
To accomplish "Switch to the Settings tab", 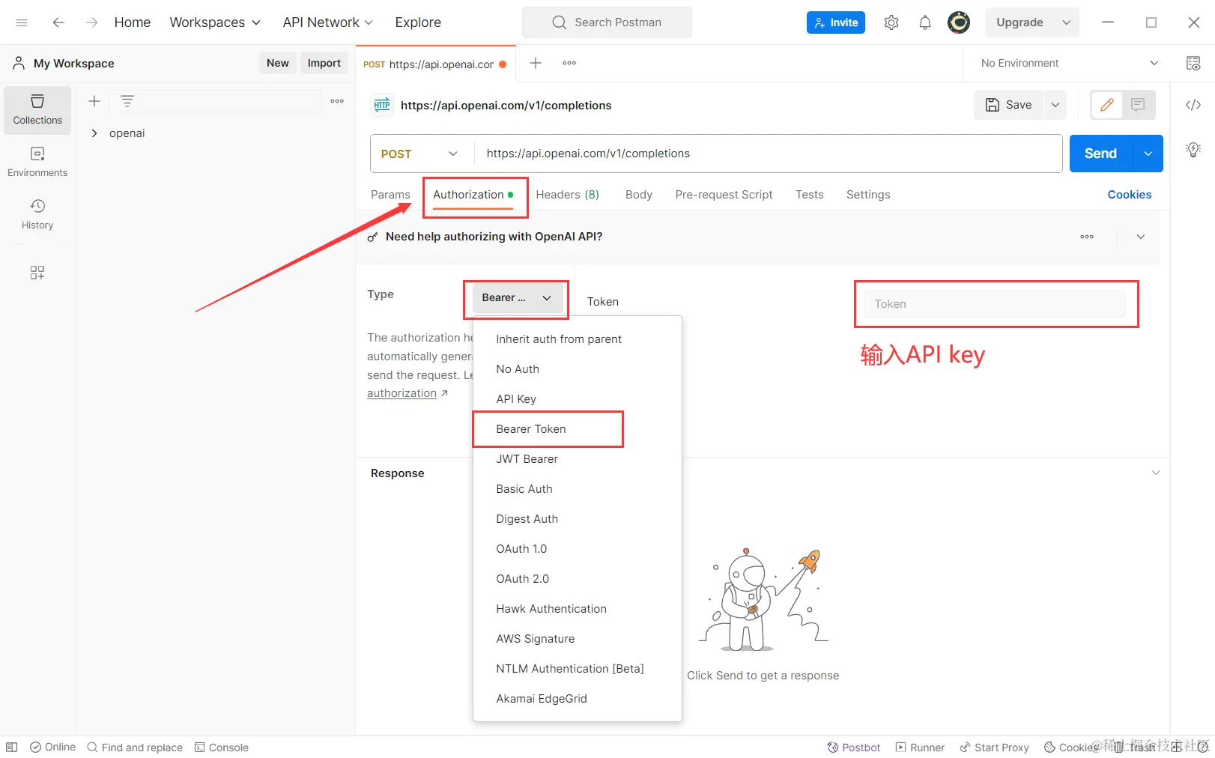I will 868,195.
